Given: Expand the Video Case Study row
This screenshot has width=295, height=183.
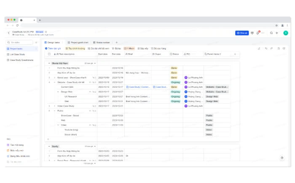Looking at the screenshot, I should [x=54, y=106].
